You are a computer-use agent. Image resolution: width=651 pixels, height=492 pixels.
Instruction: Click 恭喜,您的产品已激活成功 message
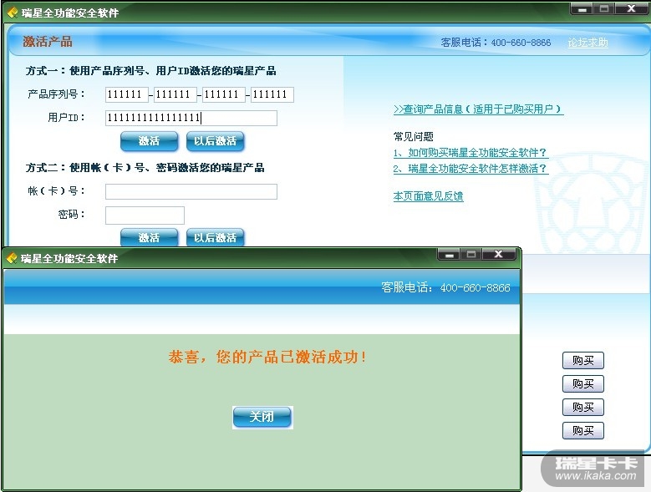pos(267,357)
